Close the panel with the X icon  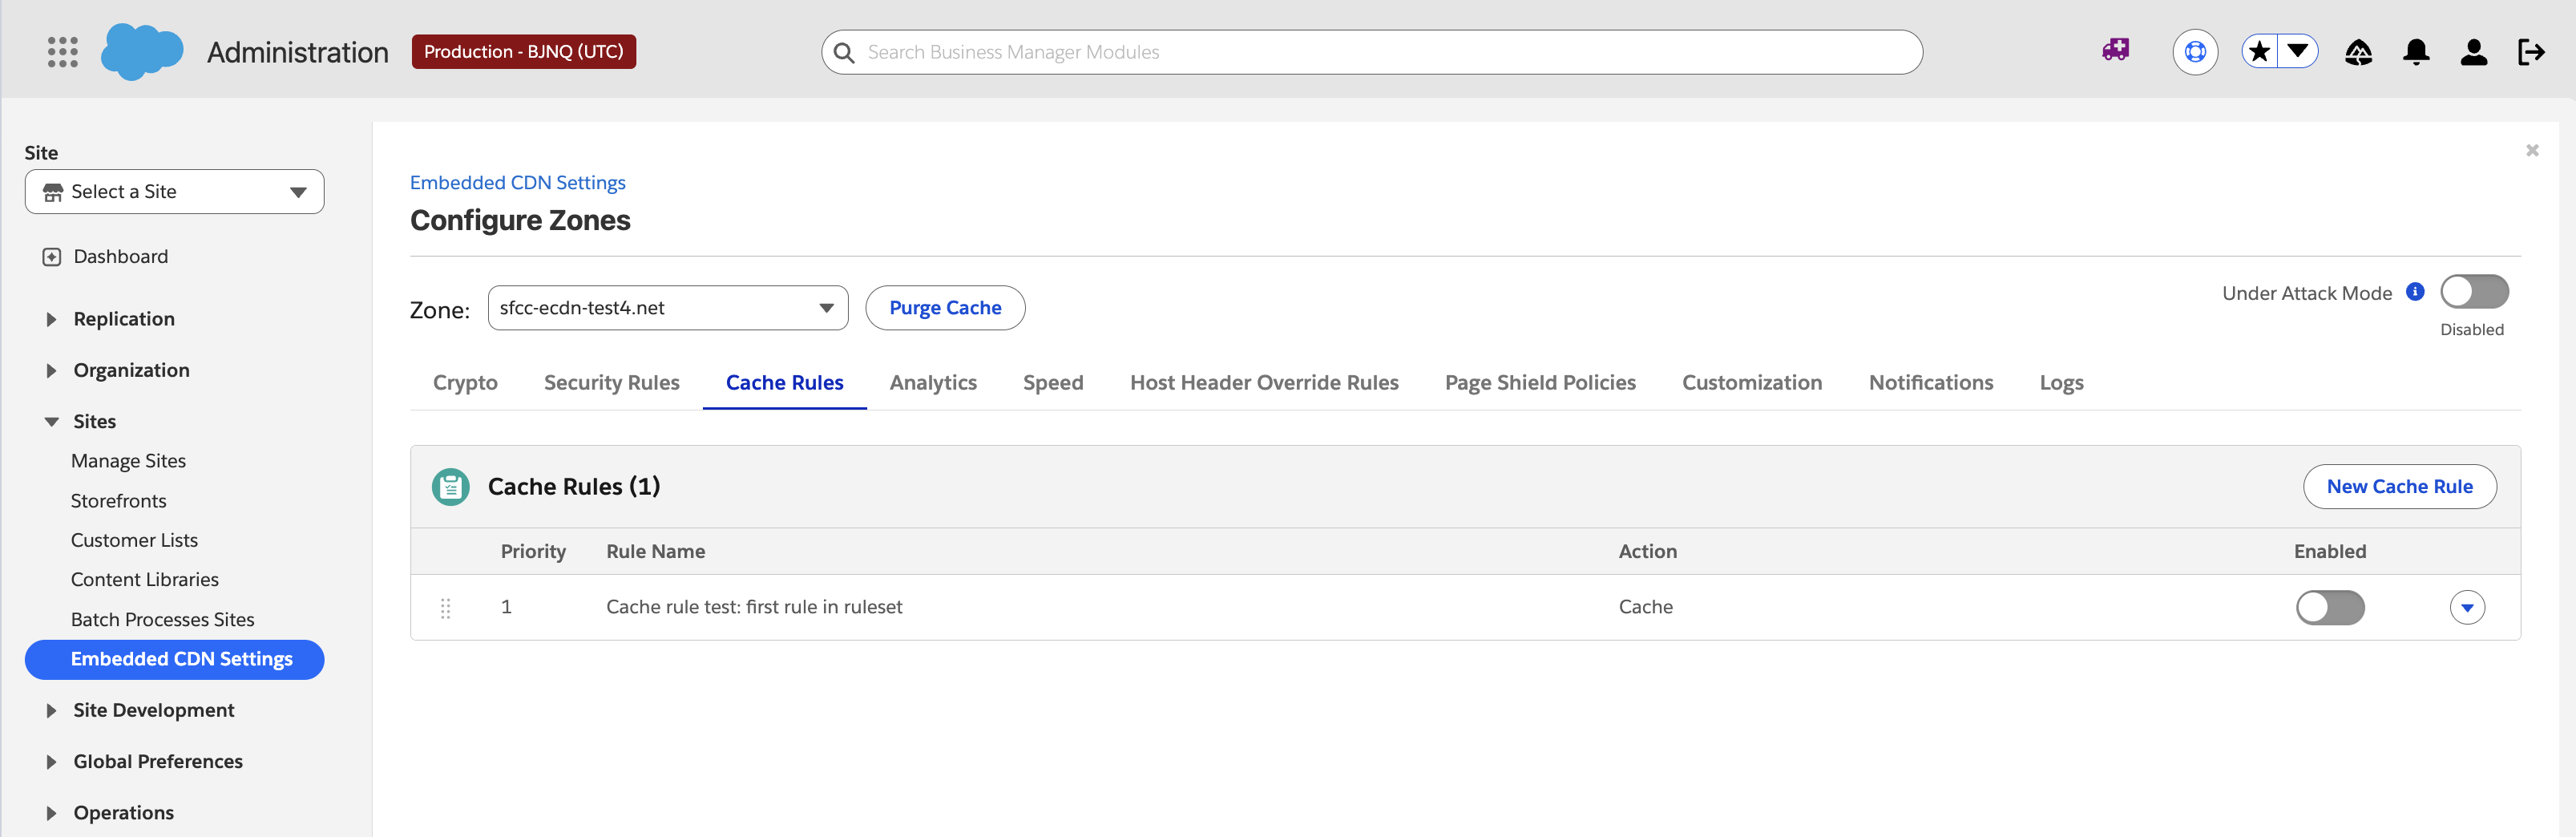click(2532, 150)
